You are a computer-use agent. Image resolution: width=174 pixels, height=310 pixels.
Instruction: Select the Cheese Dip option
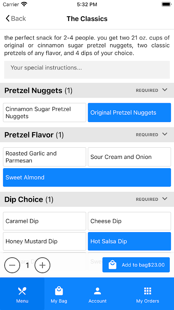[130, 221]
